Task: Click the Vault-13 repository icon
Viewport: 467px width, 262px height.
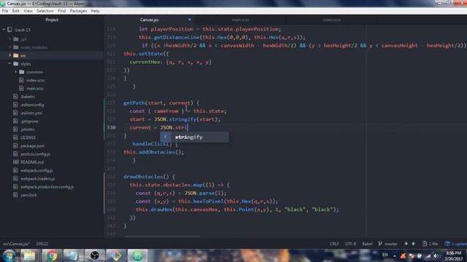Action: tap(9, 30)
